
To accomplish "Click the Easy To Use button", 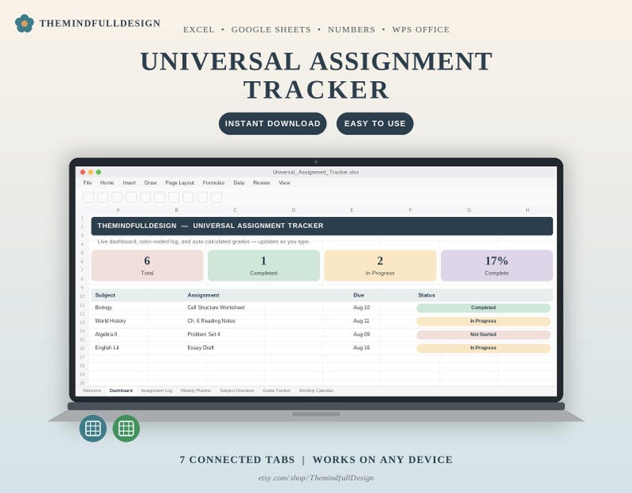I will point(375,124).
